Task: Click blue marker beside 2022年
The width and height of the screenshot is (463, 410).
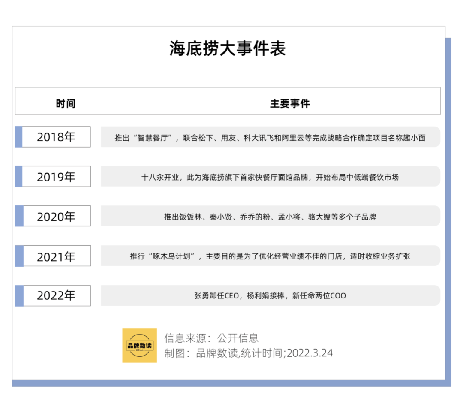Action: [19, 295]
